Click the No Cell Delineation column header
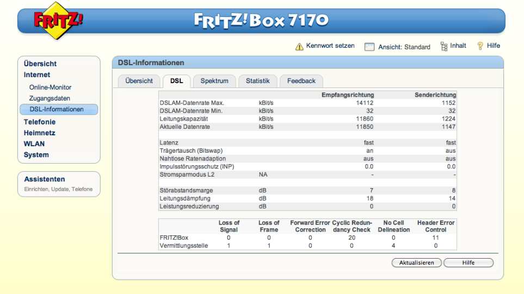 (393, 226)
